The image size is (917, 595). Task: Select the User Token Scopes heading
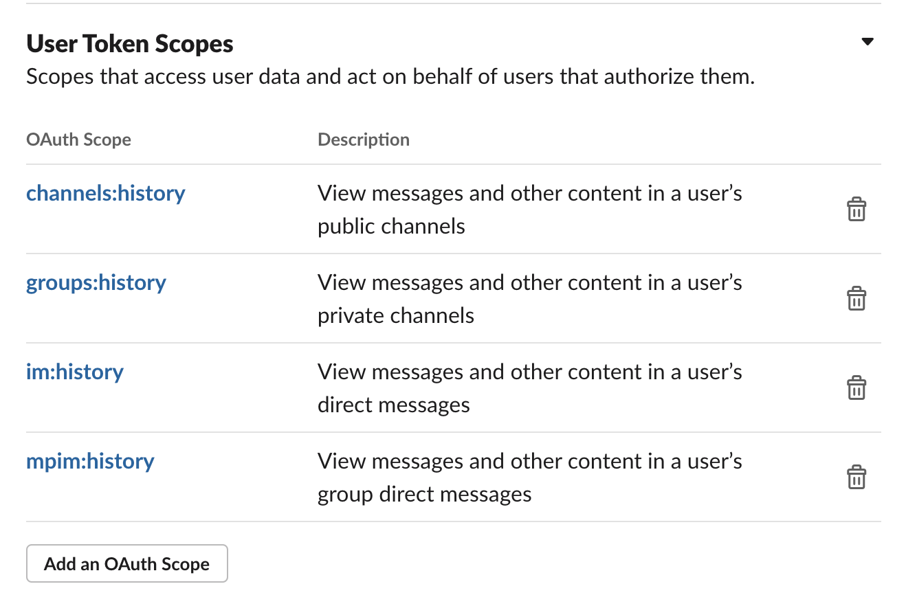coord(130,44)
